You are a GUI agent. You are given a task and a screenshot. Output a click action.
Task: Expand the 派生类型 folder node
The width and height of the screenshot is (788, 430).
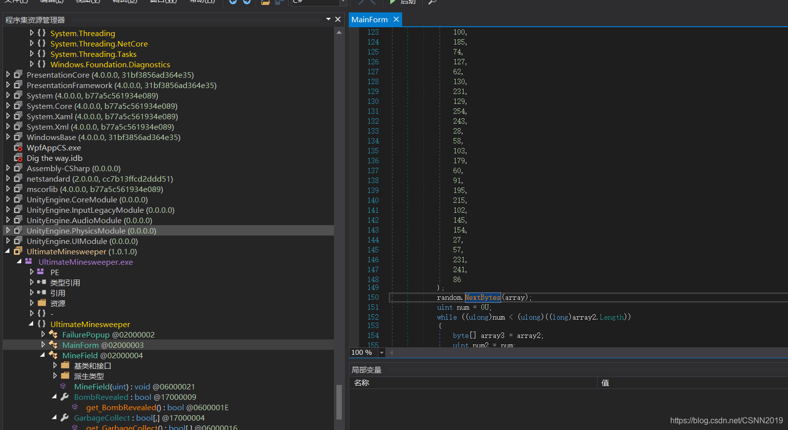pyautogui.click(x=55, y=376)
